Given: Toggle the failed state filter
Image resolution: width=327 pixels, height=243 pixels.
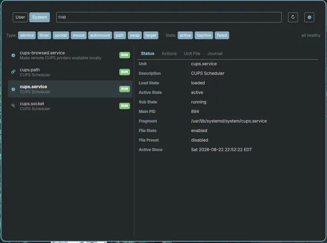Looking at the screenshot, I should click(222, 35).
